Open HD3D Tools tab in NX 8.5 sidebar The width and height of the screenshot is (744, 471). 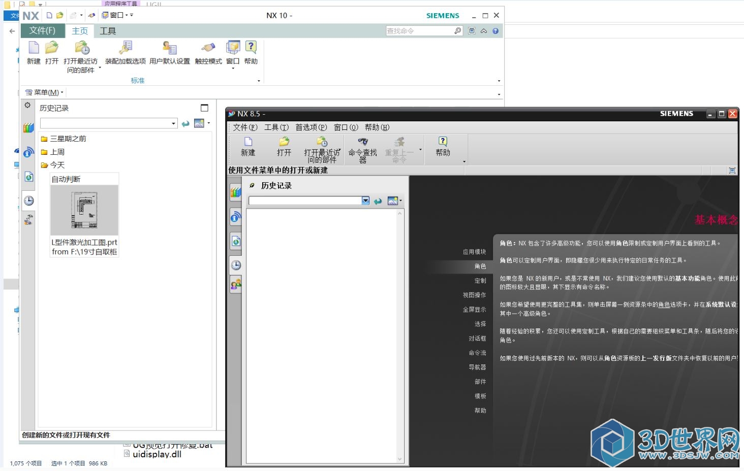pos(236,217)
